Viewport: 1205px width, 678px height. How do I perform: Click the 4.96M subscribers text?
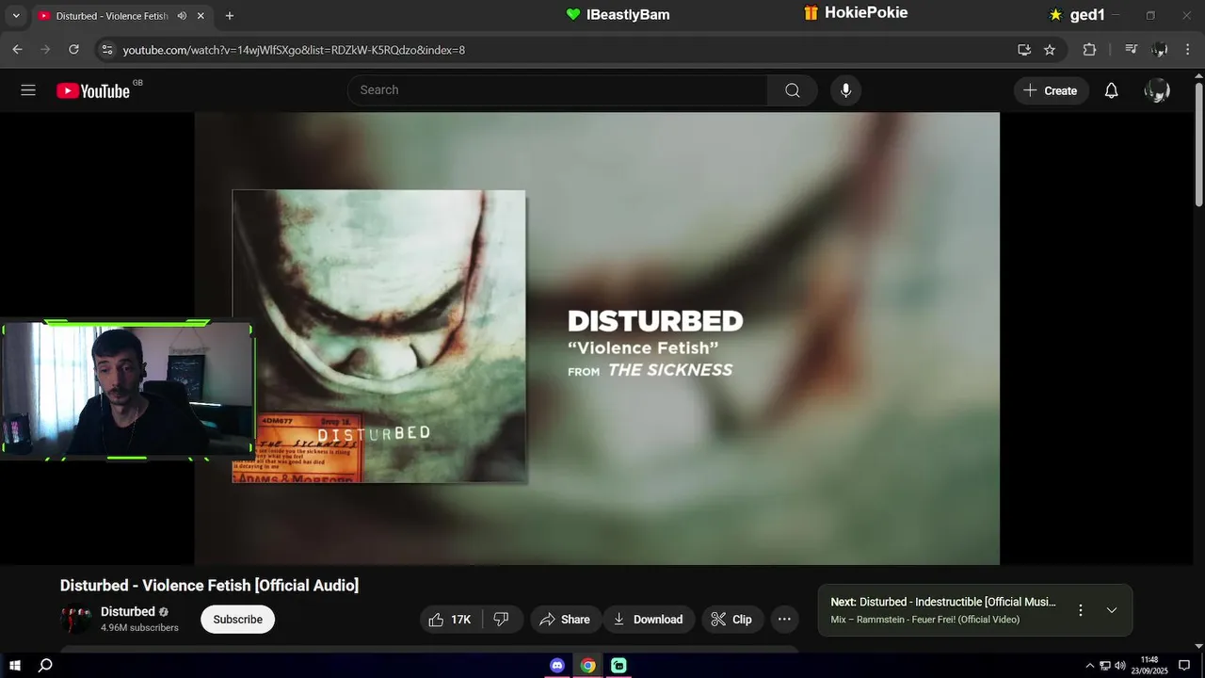click(139, 628)
